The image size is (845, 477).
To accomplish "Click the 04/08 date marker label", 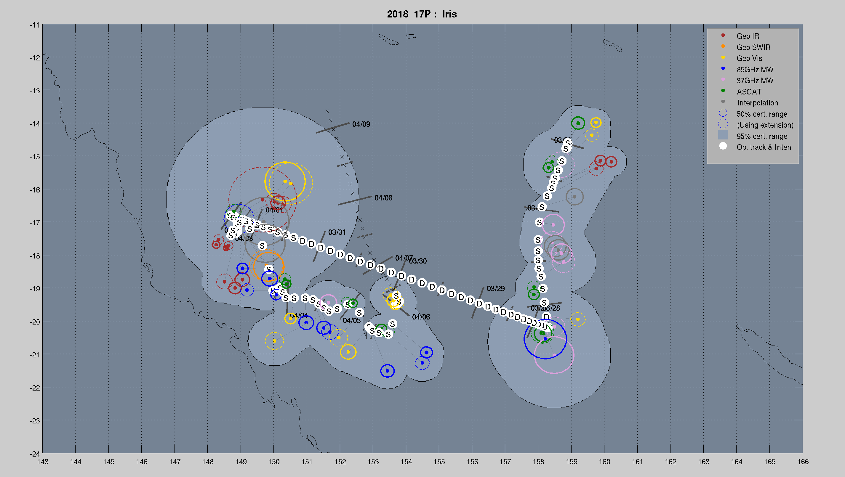I will coord(383,198).
